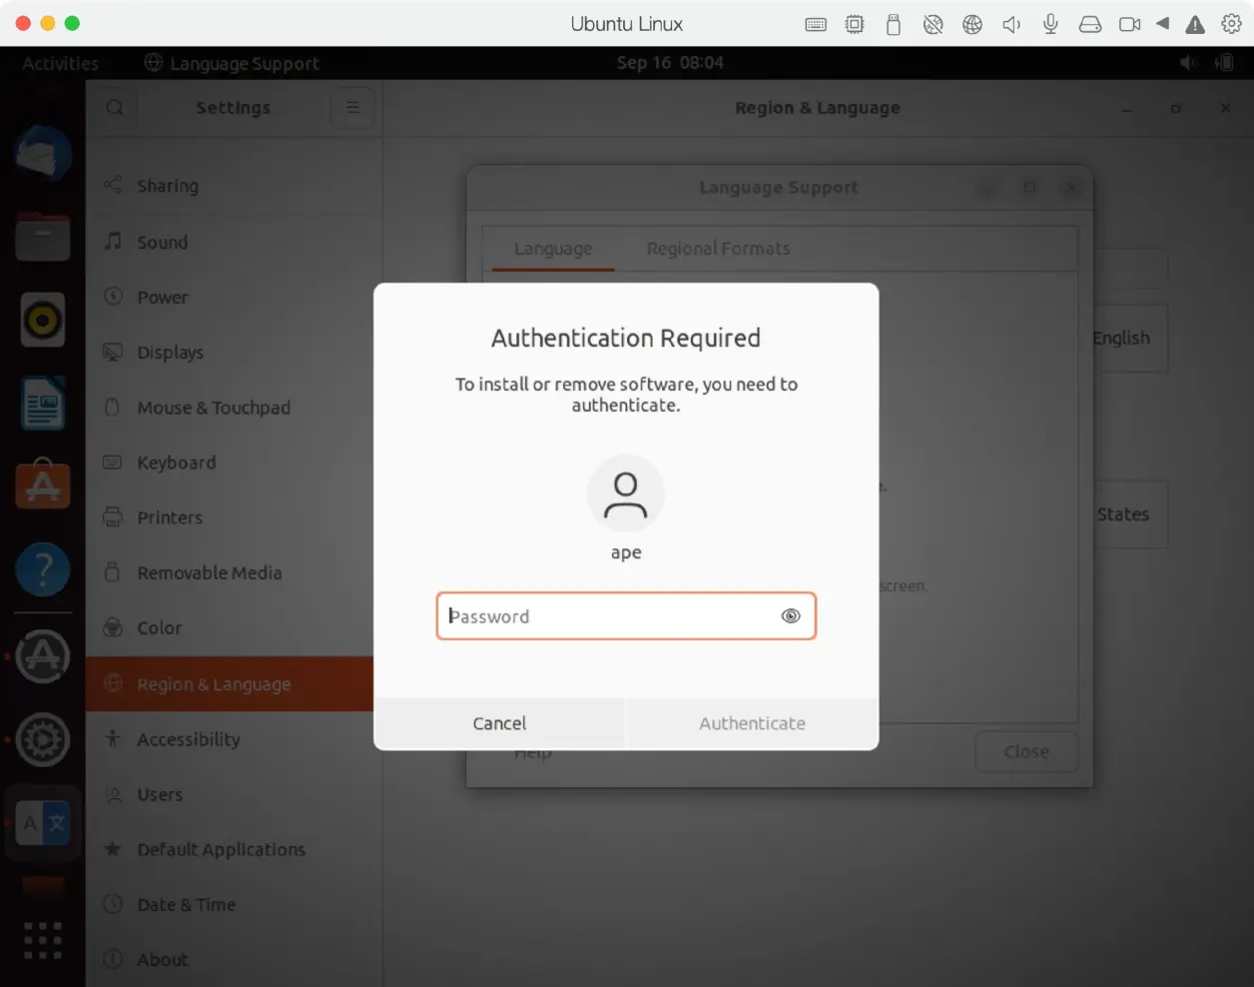
Task: Select Users in Settings sidebar
Action: (x=234, y=794)
